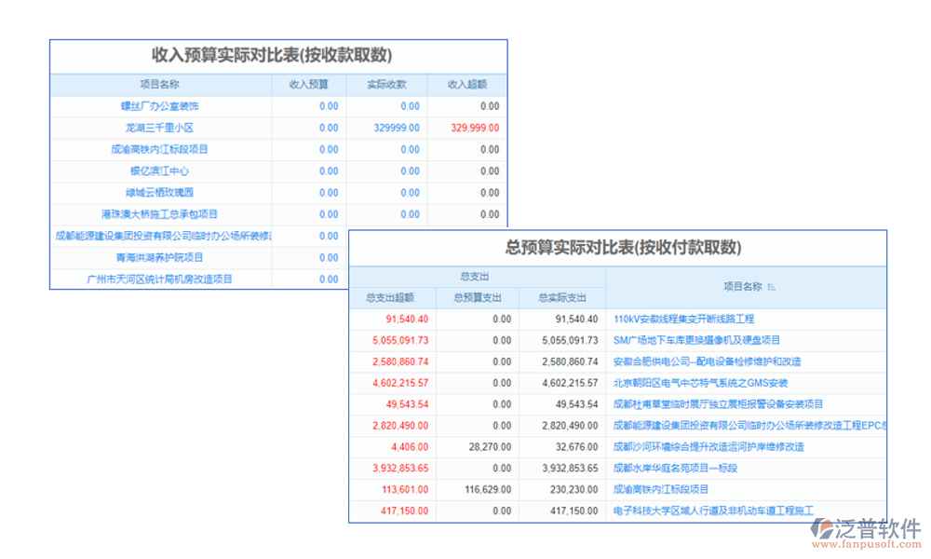Open the 银亿滨江中心 project
Screen dimensions: 931x559
(x=159, y=171)
